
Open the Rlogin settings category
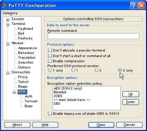coord(23,87)
